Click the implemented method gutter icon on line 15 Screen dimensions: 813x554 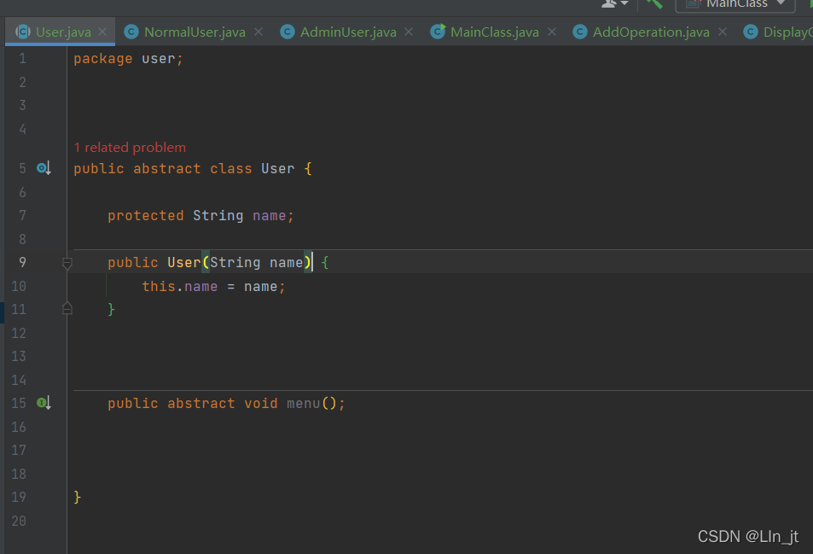click(x=44, y=403)
